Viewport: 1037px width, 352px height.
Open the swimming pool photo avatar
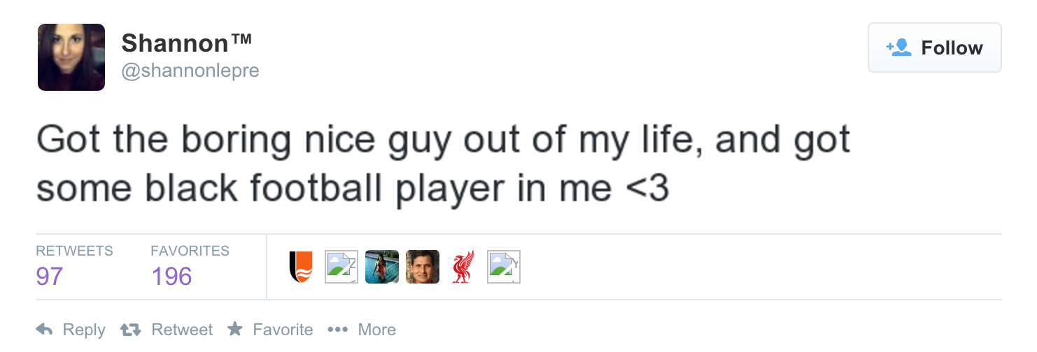click(x=382, y=267)
